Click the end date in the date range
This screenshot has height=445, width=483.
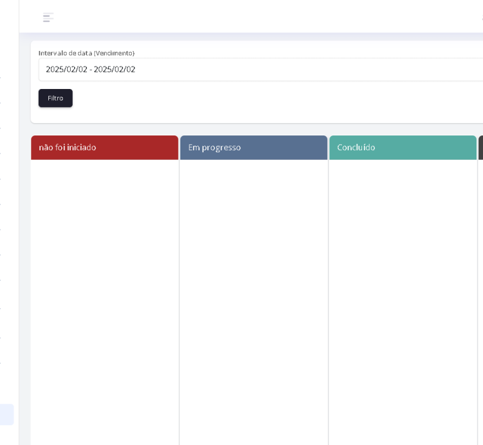(115, 70)
